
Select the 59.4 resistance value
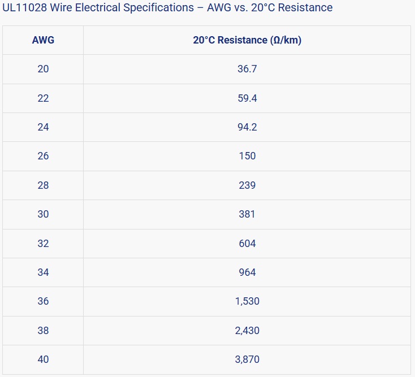click(x=247, y=98)
